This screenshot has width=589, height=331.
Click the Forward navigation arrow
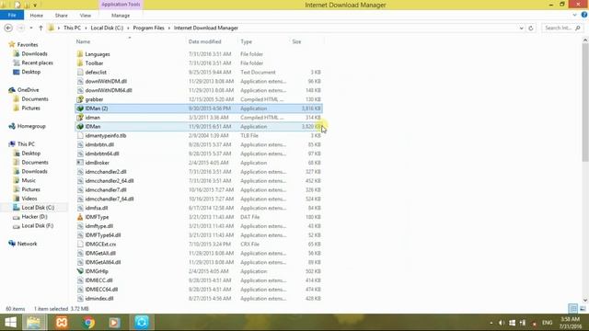coord(21,28)
